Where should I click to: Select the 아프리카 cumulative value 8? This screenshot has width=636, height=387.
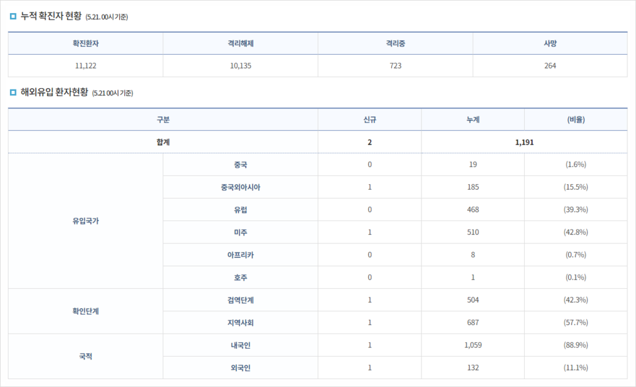tap(473, 255)
